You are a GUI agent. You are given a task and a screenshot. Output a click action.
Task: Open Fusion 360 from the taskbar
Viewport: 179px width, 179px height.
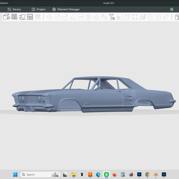tap(90, 174)
